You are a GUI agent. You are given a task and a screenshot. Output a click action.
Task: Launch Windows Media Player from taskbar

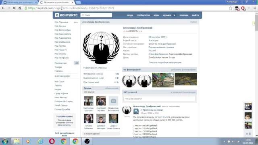[28, 141]
